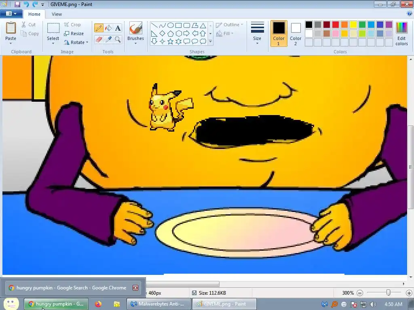Screen dimensions: 414x310
Task: Choose the Rounded rectangle shape
Action: point(187,25)
